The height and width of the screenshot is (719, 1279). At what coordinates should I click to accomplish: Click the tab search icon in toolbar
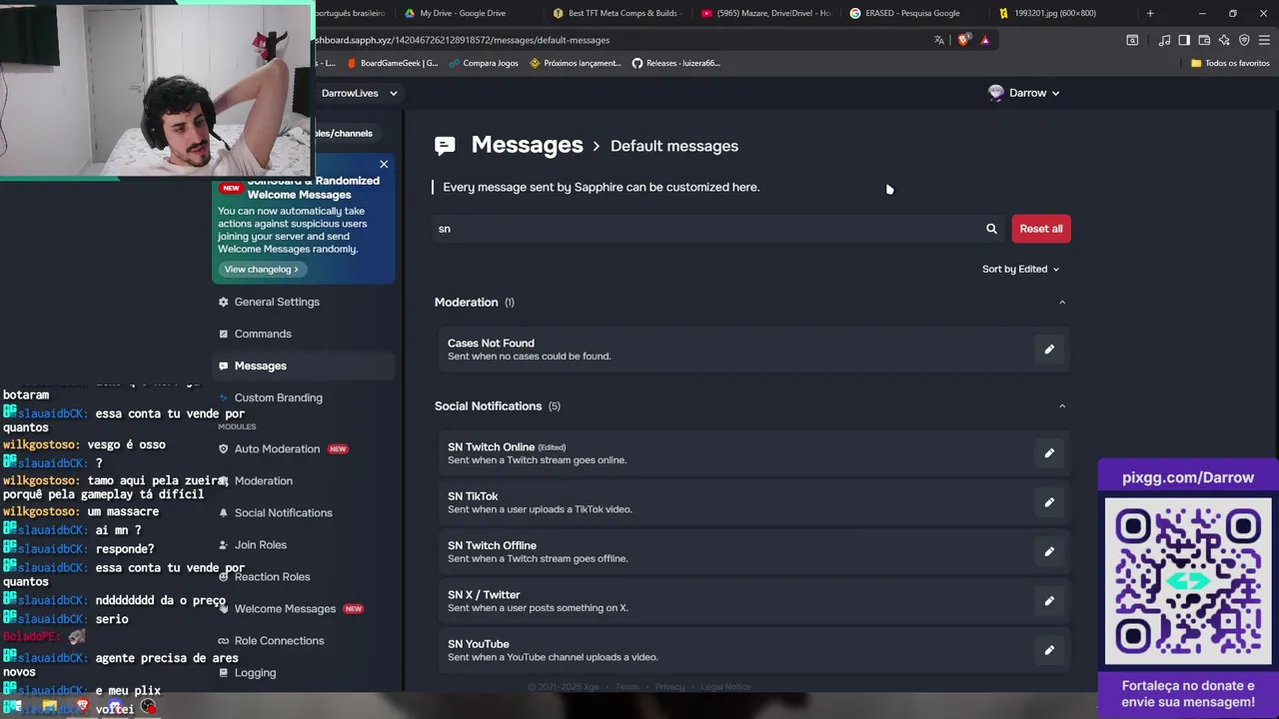point(1132,40)
